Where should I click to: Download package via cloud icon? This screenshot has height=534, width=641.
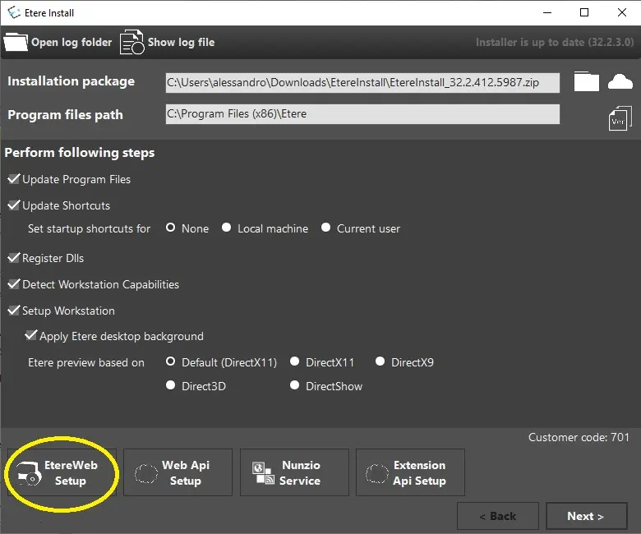click(620, 81)
